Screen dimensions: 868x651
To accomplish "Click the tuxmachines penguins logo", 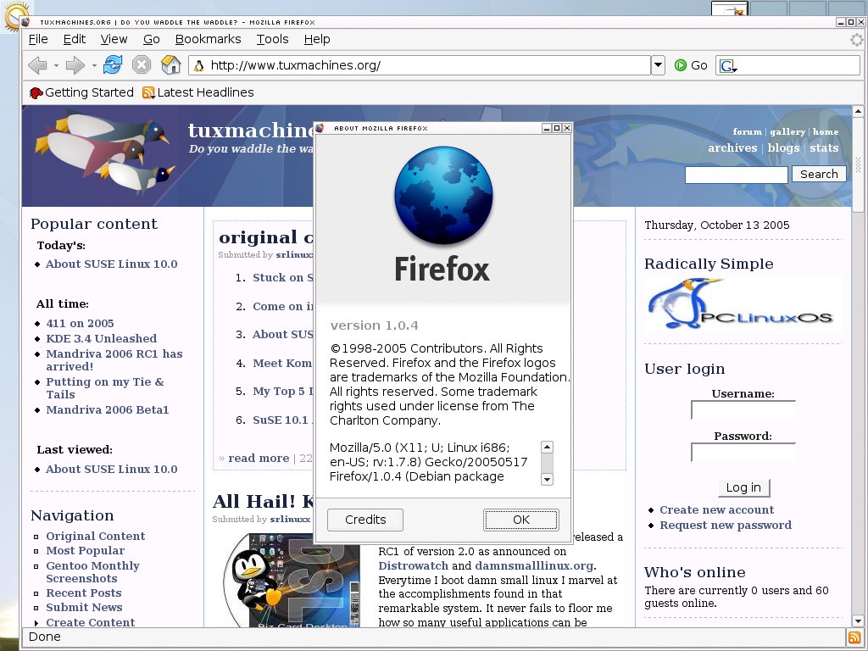I will (x=103, y=153).
